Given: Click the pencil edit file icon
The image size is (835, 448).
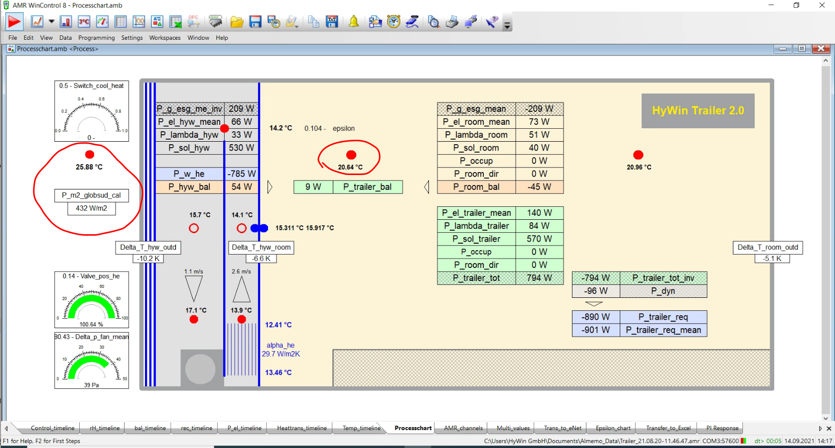Looking at the screenshot, I should click(292, 21).
